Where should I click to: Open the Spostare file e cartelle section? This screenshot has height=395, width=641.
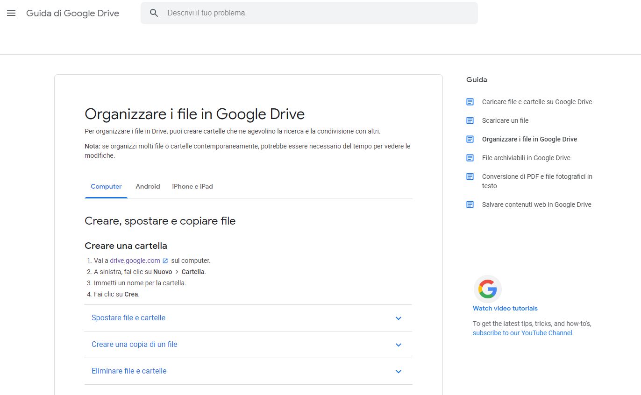(x=248, y=318)
